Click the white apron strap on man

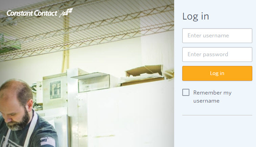pyautogui.click(x=31, y=128)
